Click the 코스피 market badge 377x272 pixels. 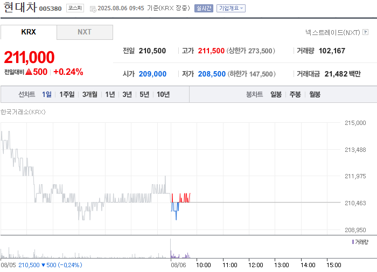(75, 8)
